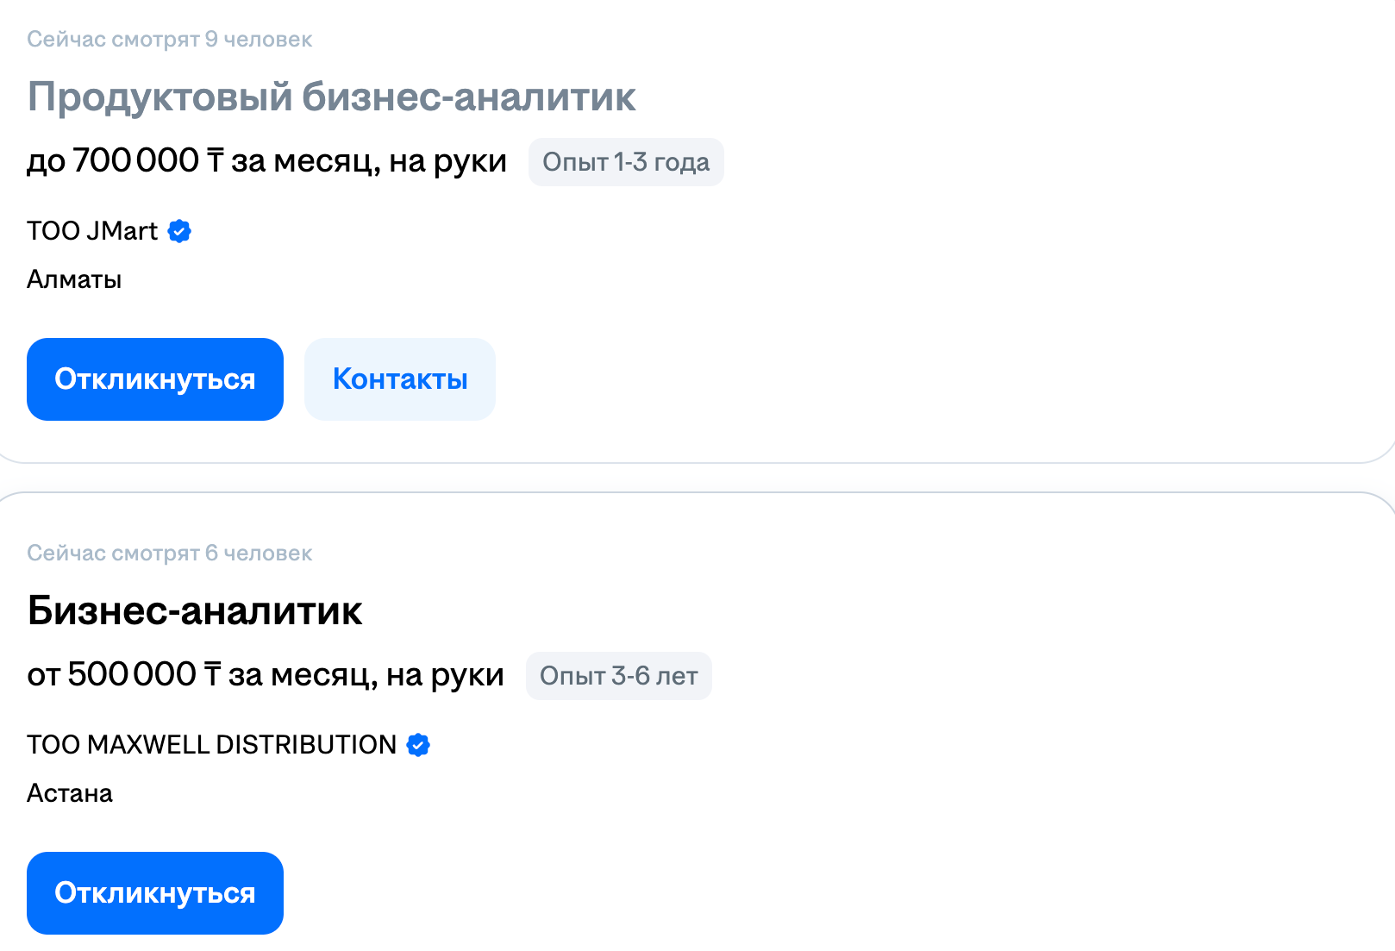The width and height of the screenshot is (1395, 951).
Task: Click the от 500 000 ₸ salary line
Action: (x=265, y=675)
